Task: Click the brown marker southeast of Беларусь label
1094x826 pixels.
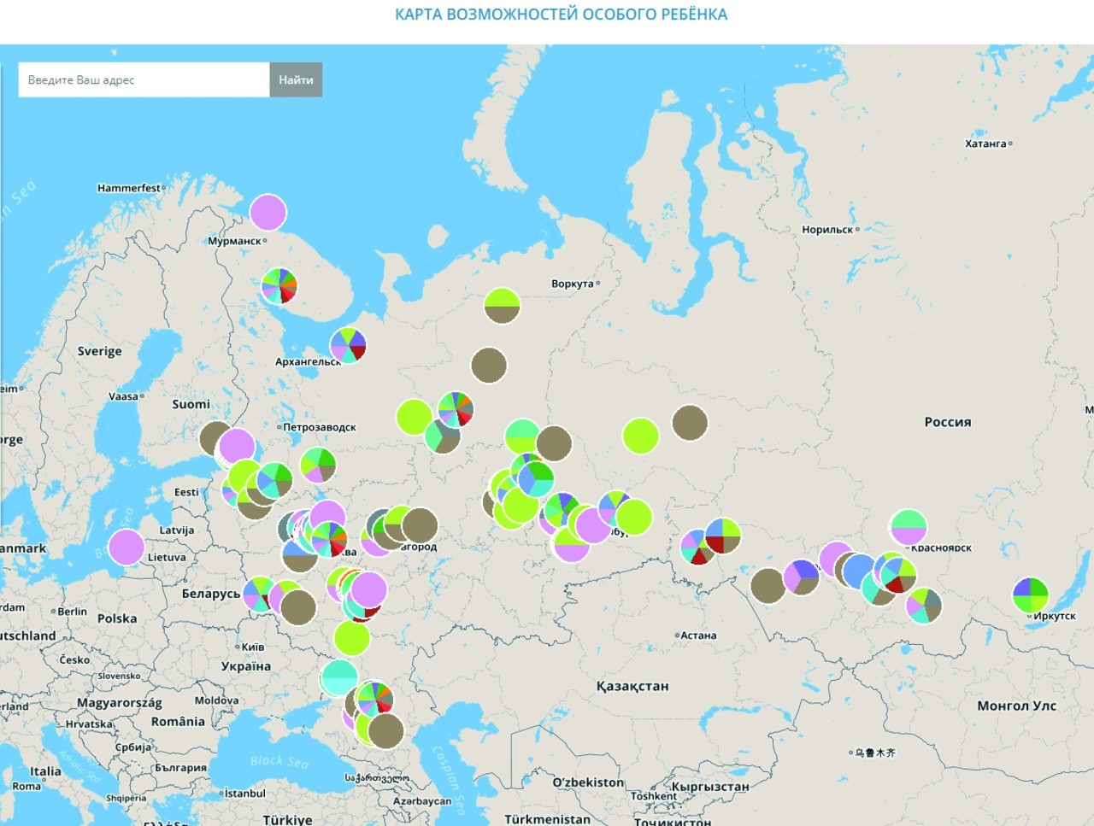Action: 298,607
